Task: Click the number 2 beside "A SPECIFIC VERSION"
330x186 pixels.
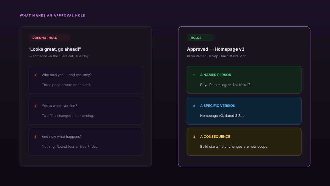Action: [x=194, y=106]
